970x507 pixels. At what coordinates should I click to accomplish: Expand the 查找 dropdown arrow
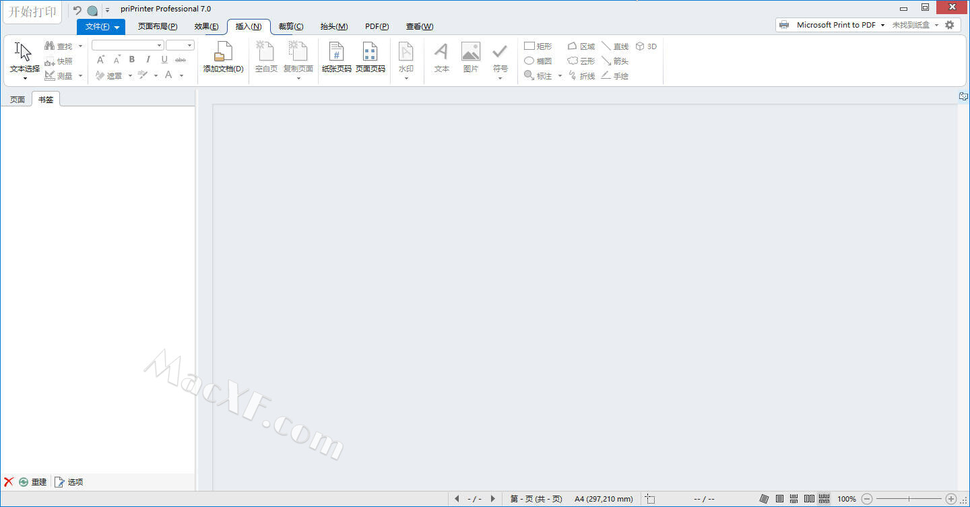(x=80, y=46)
